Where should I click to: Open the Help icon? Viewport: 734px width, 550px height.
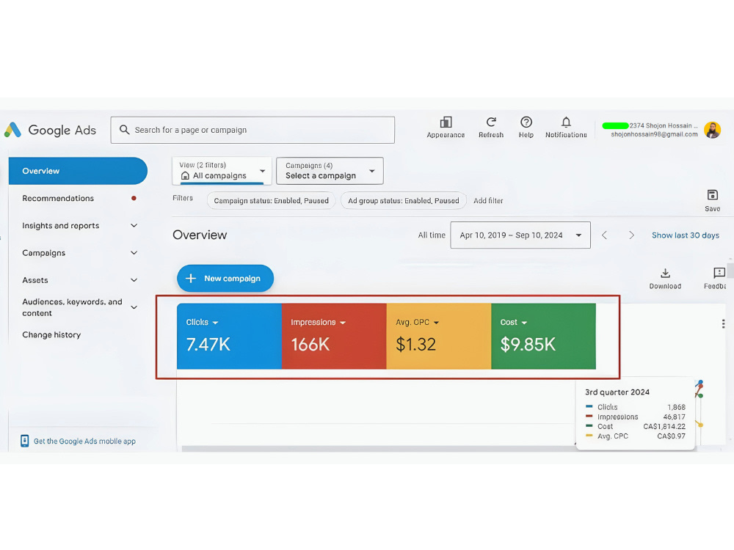(526, 122)
